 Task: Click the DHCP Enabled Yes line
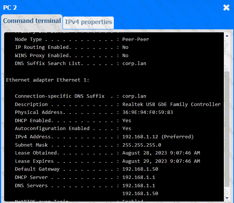pos(73,120)
